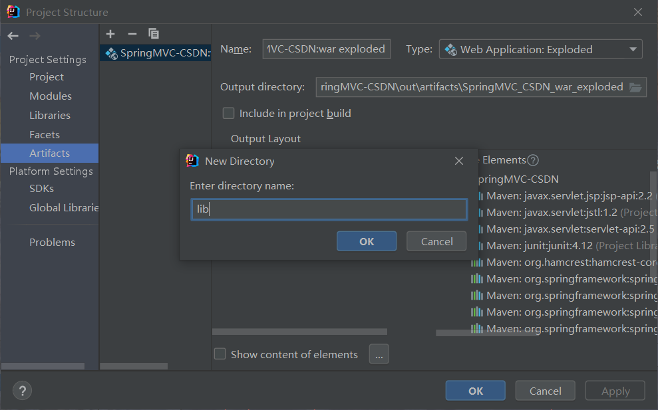
Task: Click the Apply button
Action: (615, 391)
